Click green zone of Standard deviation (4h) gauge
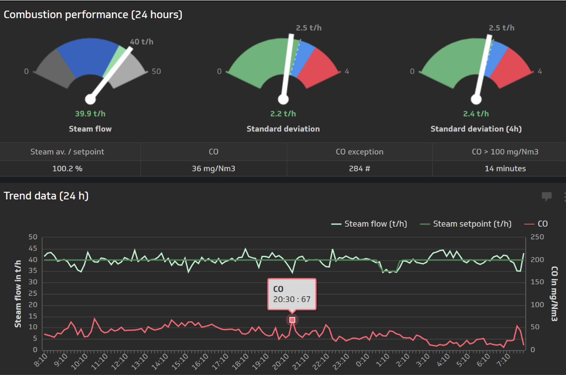The image size is (566, 375). coord(449,64)
